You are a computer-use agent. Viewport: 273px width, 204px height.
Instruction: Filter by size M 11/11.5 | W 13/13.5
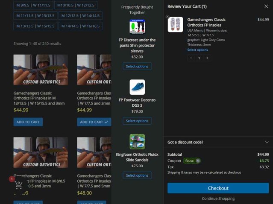35,16
